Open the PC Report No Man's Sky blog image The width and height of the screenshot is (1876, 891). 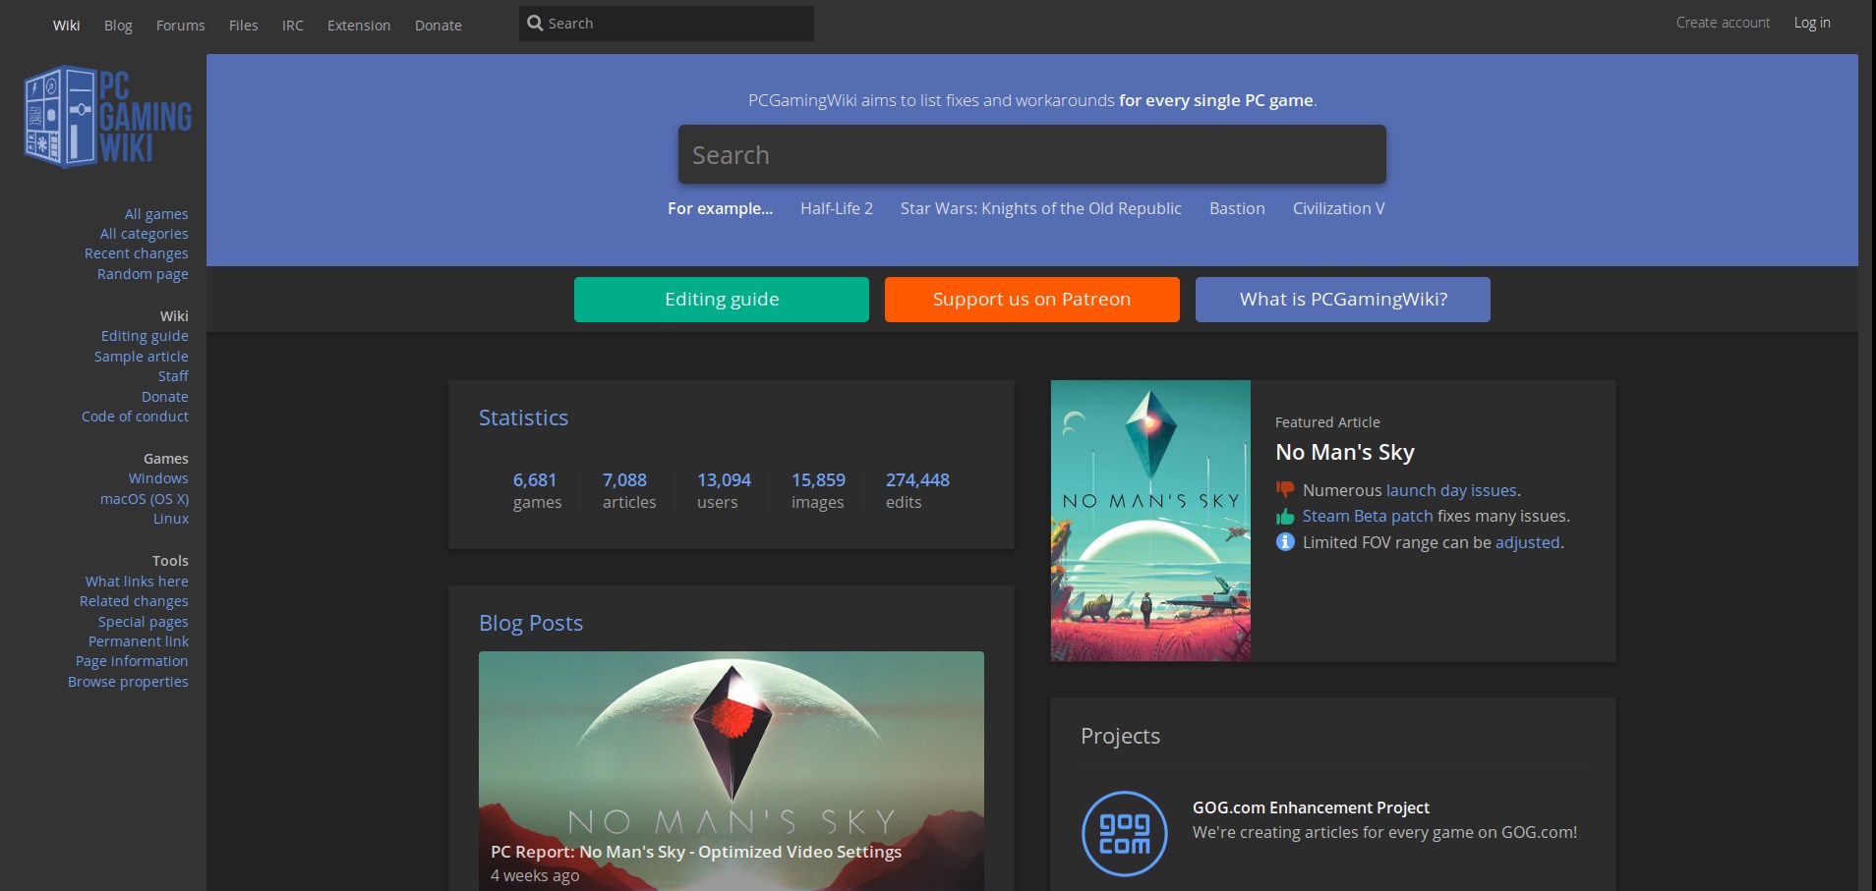(732, 771)
